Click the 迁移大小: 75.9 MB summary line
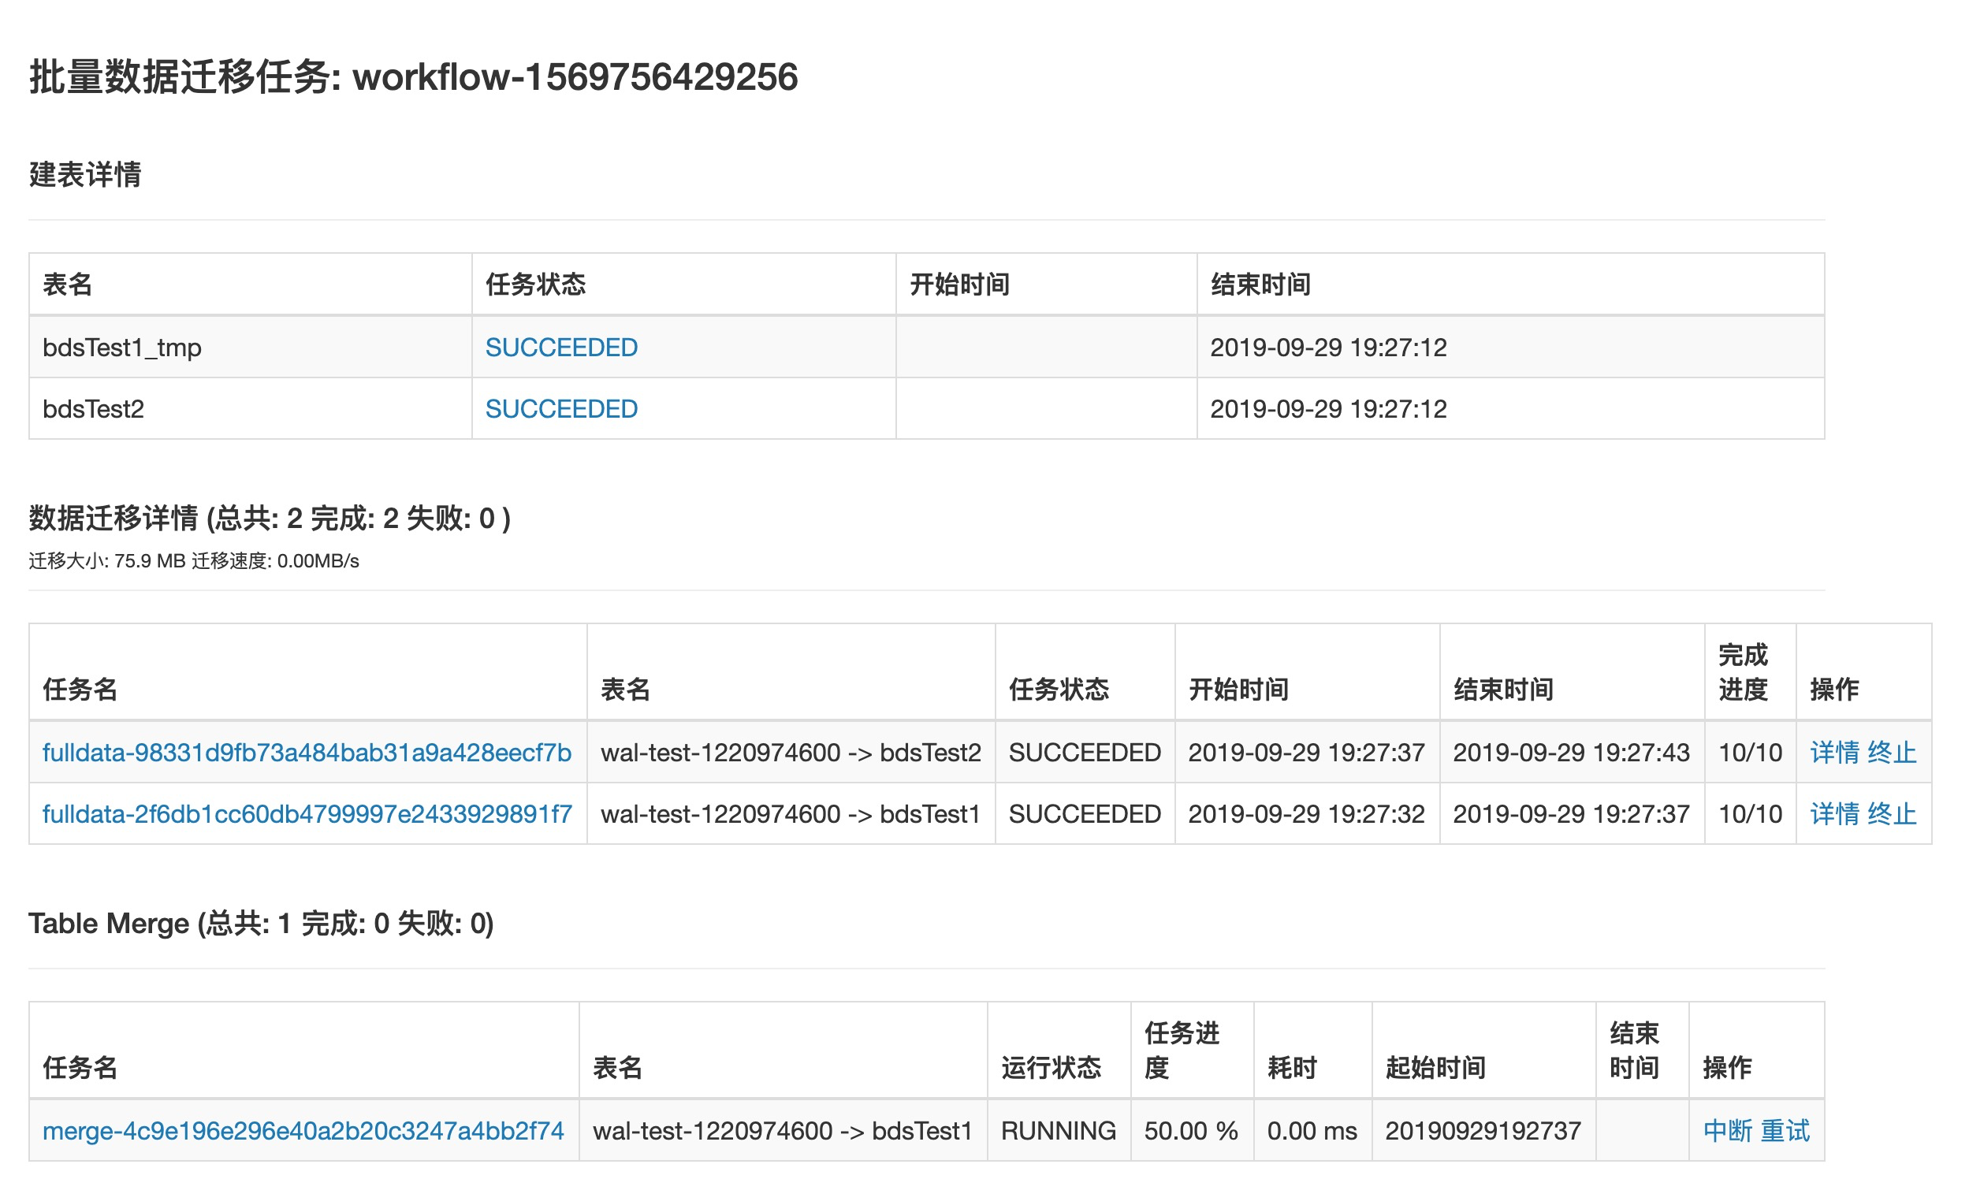1969x1179 pixels. pos(194,561)
